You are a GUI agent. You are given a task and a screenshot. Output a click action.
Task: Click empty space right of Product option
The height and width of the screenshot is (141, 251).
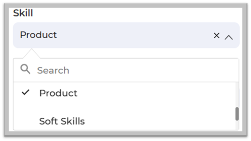(x=154, y=93)
